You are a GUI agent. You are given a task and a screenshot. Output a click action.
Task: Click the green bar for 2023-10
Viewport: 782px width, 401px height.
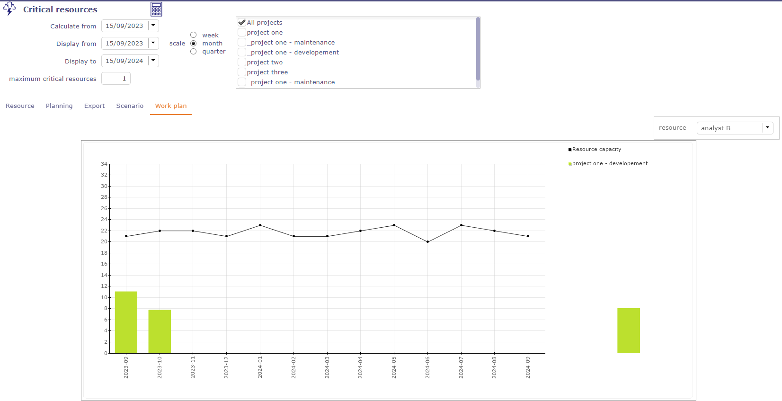coord(160,331)
